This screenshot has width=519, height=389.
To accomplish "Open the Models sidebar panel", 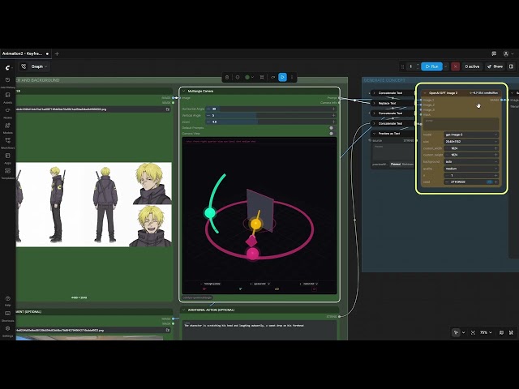I will (7, 128).
